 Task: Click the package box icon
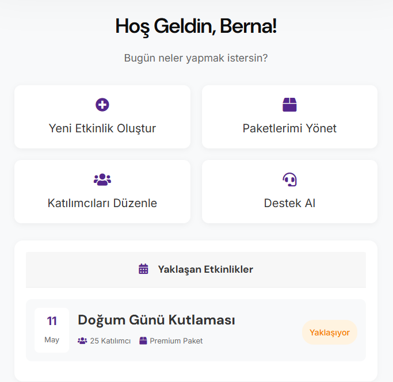click(x=289, y=105)
